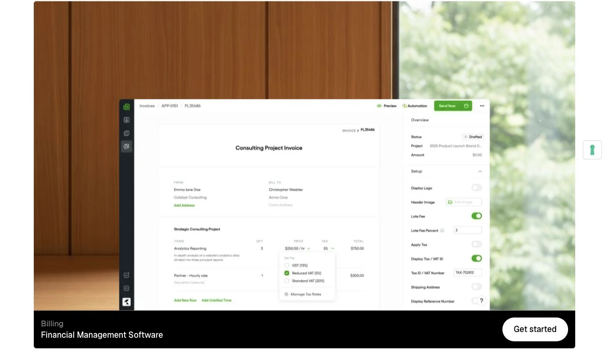Disable the Late Fee toggle
The height and width of the screenshot is (352, 609).
pos(477,216)
